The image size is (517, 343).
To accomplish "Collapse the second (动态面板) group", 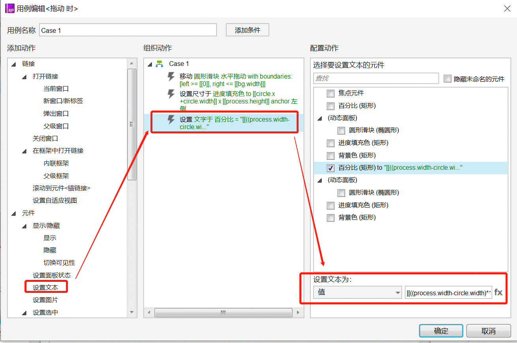I will (x=320, y=180).
